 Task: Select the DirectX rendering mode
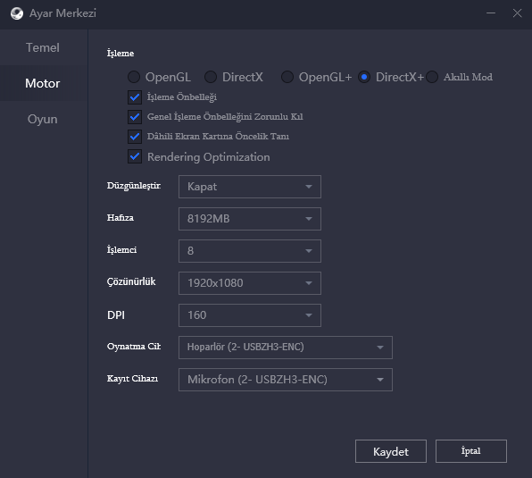pos(211,77)
